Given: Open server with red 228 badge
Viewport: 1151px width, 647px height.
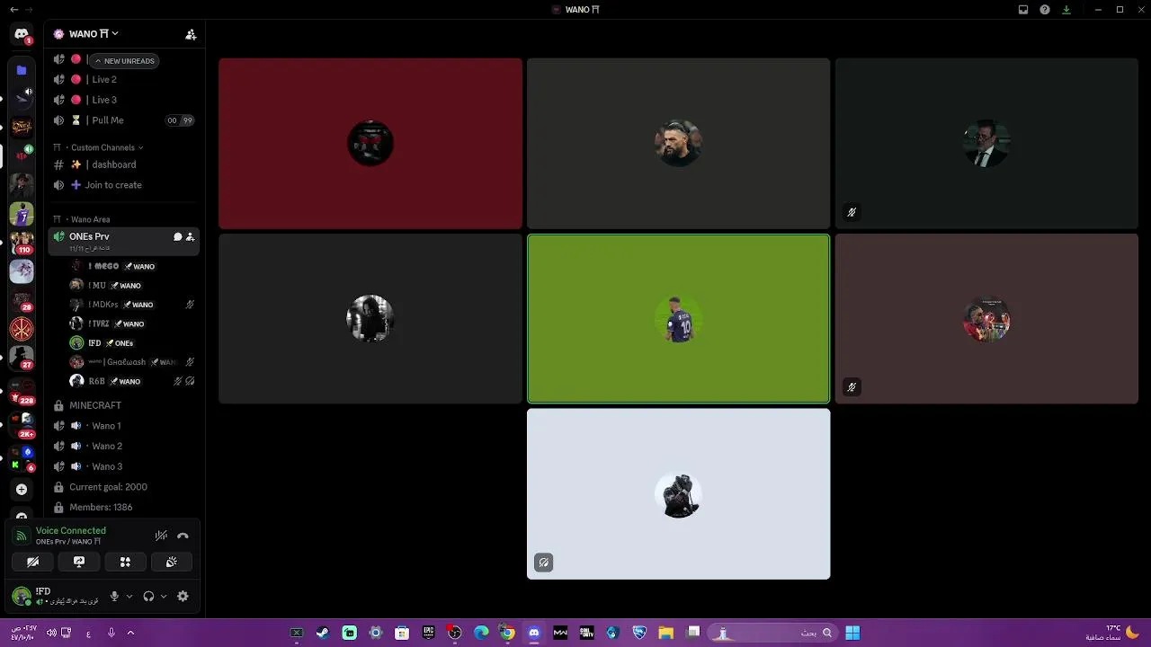Looking at the screenshot, I should click(x=22, y=392).
